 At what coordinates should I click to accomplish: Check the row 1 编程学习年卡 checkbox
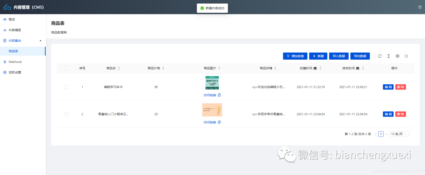coord(67,87)
